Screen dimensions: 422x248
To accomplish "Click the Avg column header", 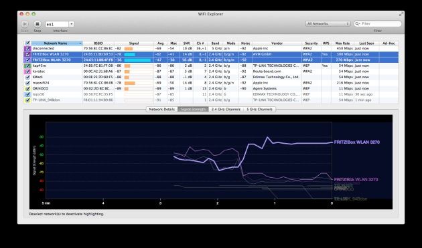I will pyautogui.click(x=160, y=43).
